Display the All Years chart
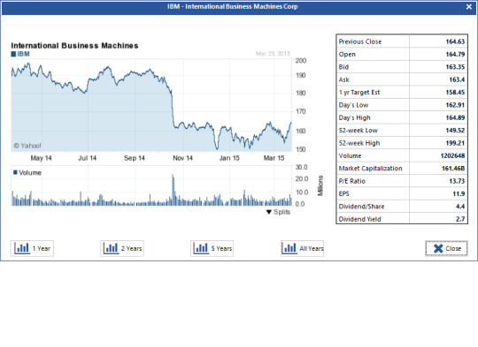The height and width of the screenshot is (347, 478). tap(302, 248)
